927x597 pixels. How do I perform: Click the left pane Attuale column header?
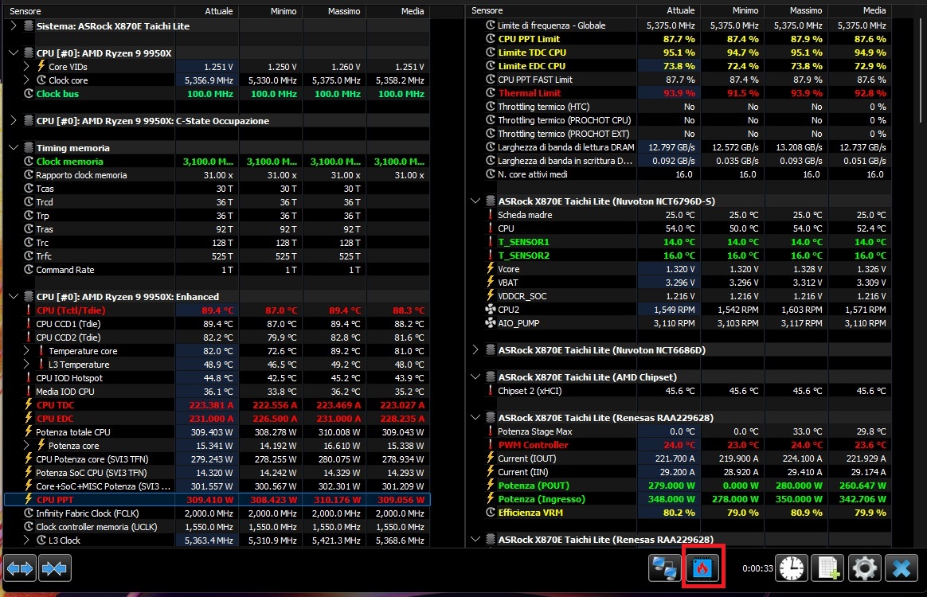coord(207,11)
